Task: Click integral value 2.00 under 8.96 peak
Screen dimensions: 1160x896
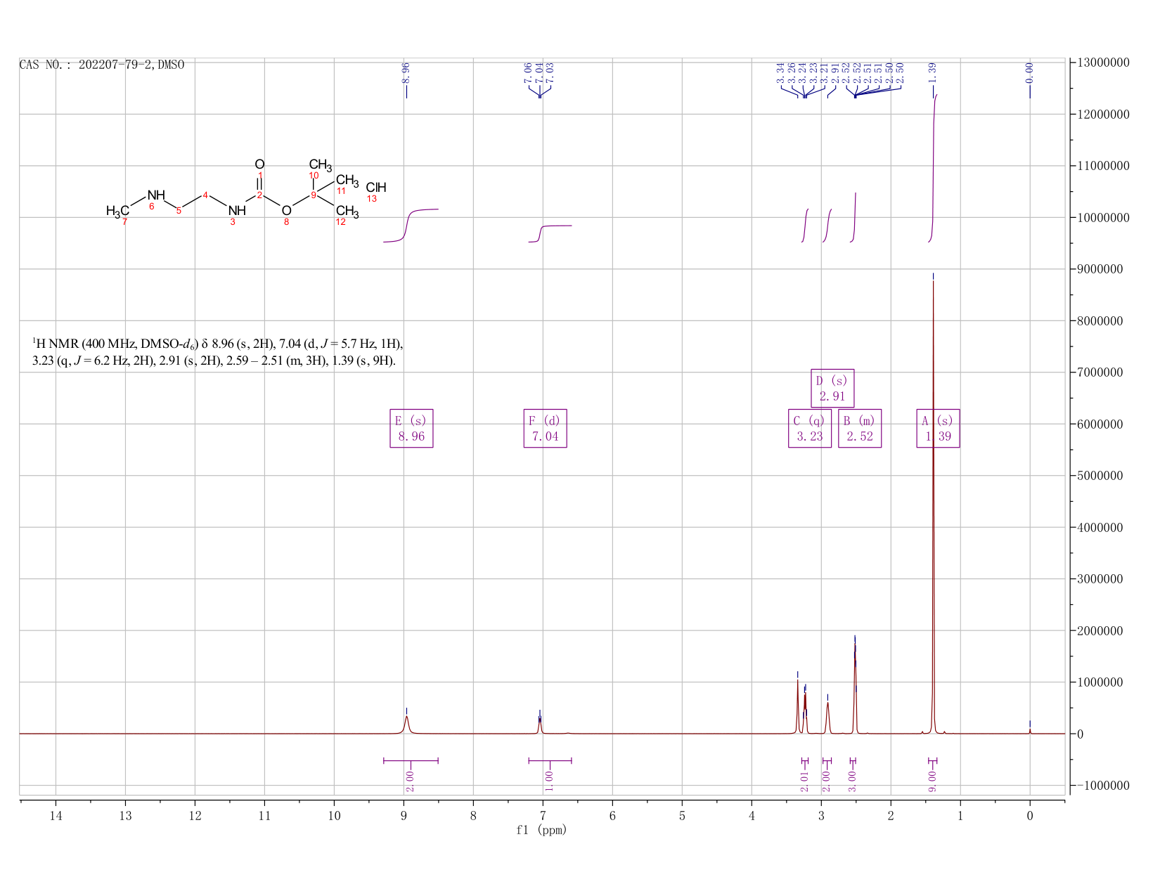Action: (x=411, y=781)
